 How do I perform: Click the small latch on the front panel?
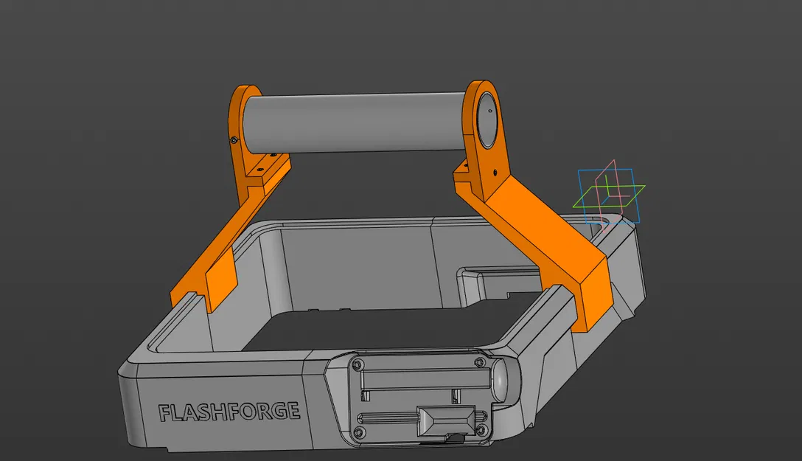(455, 437)
